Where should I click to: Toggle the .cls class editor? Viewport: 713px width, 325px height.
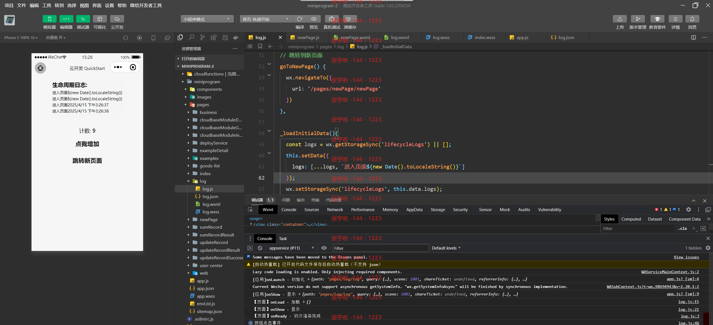(682, 228)
